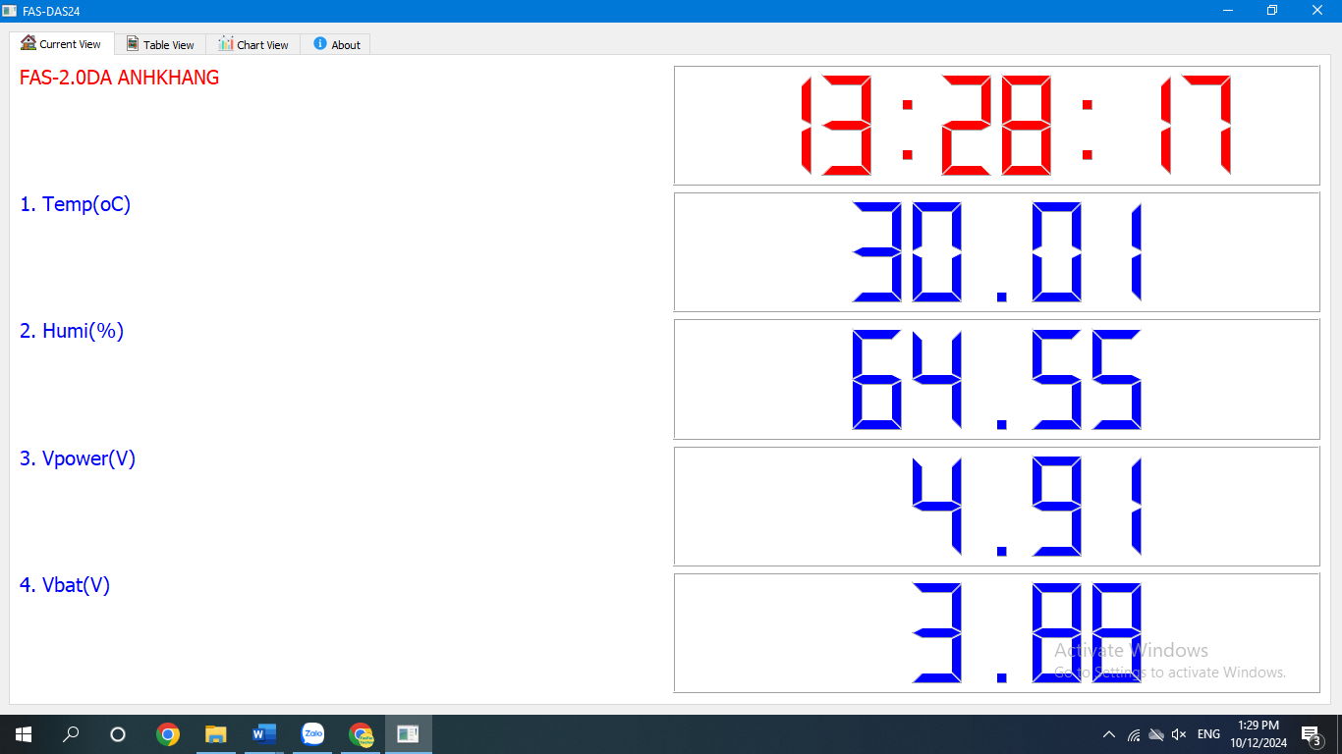Open File Explorer from the taskbar
Screen dimensions: 1342x754
(x=216, y=733)
